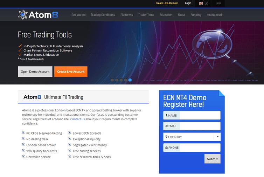Click the '99% quality back-tests' text

pyautogui.click(x=42, y=151)
